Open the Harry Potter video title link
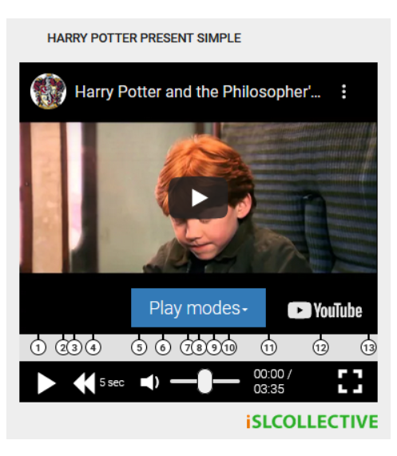The width and height of the screenshot is (397, 456). (x=198, y=92)
